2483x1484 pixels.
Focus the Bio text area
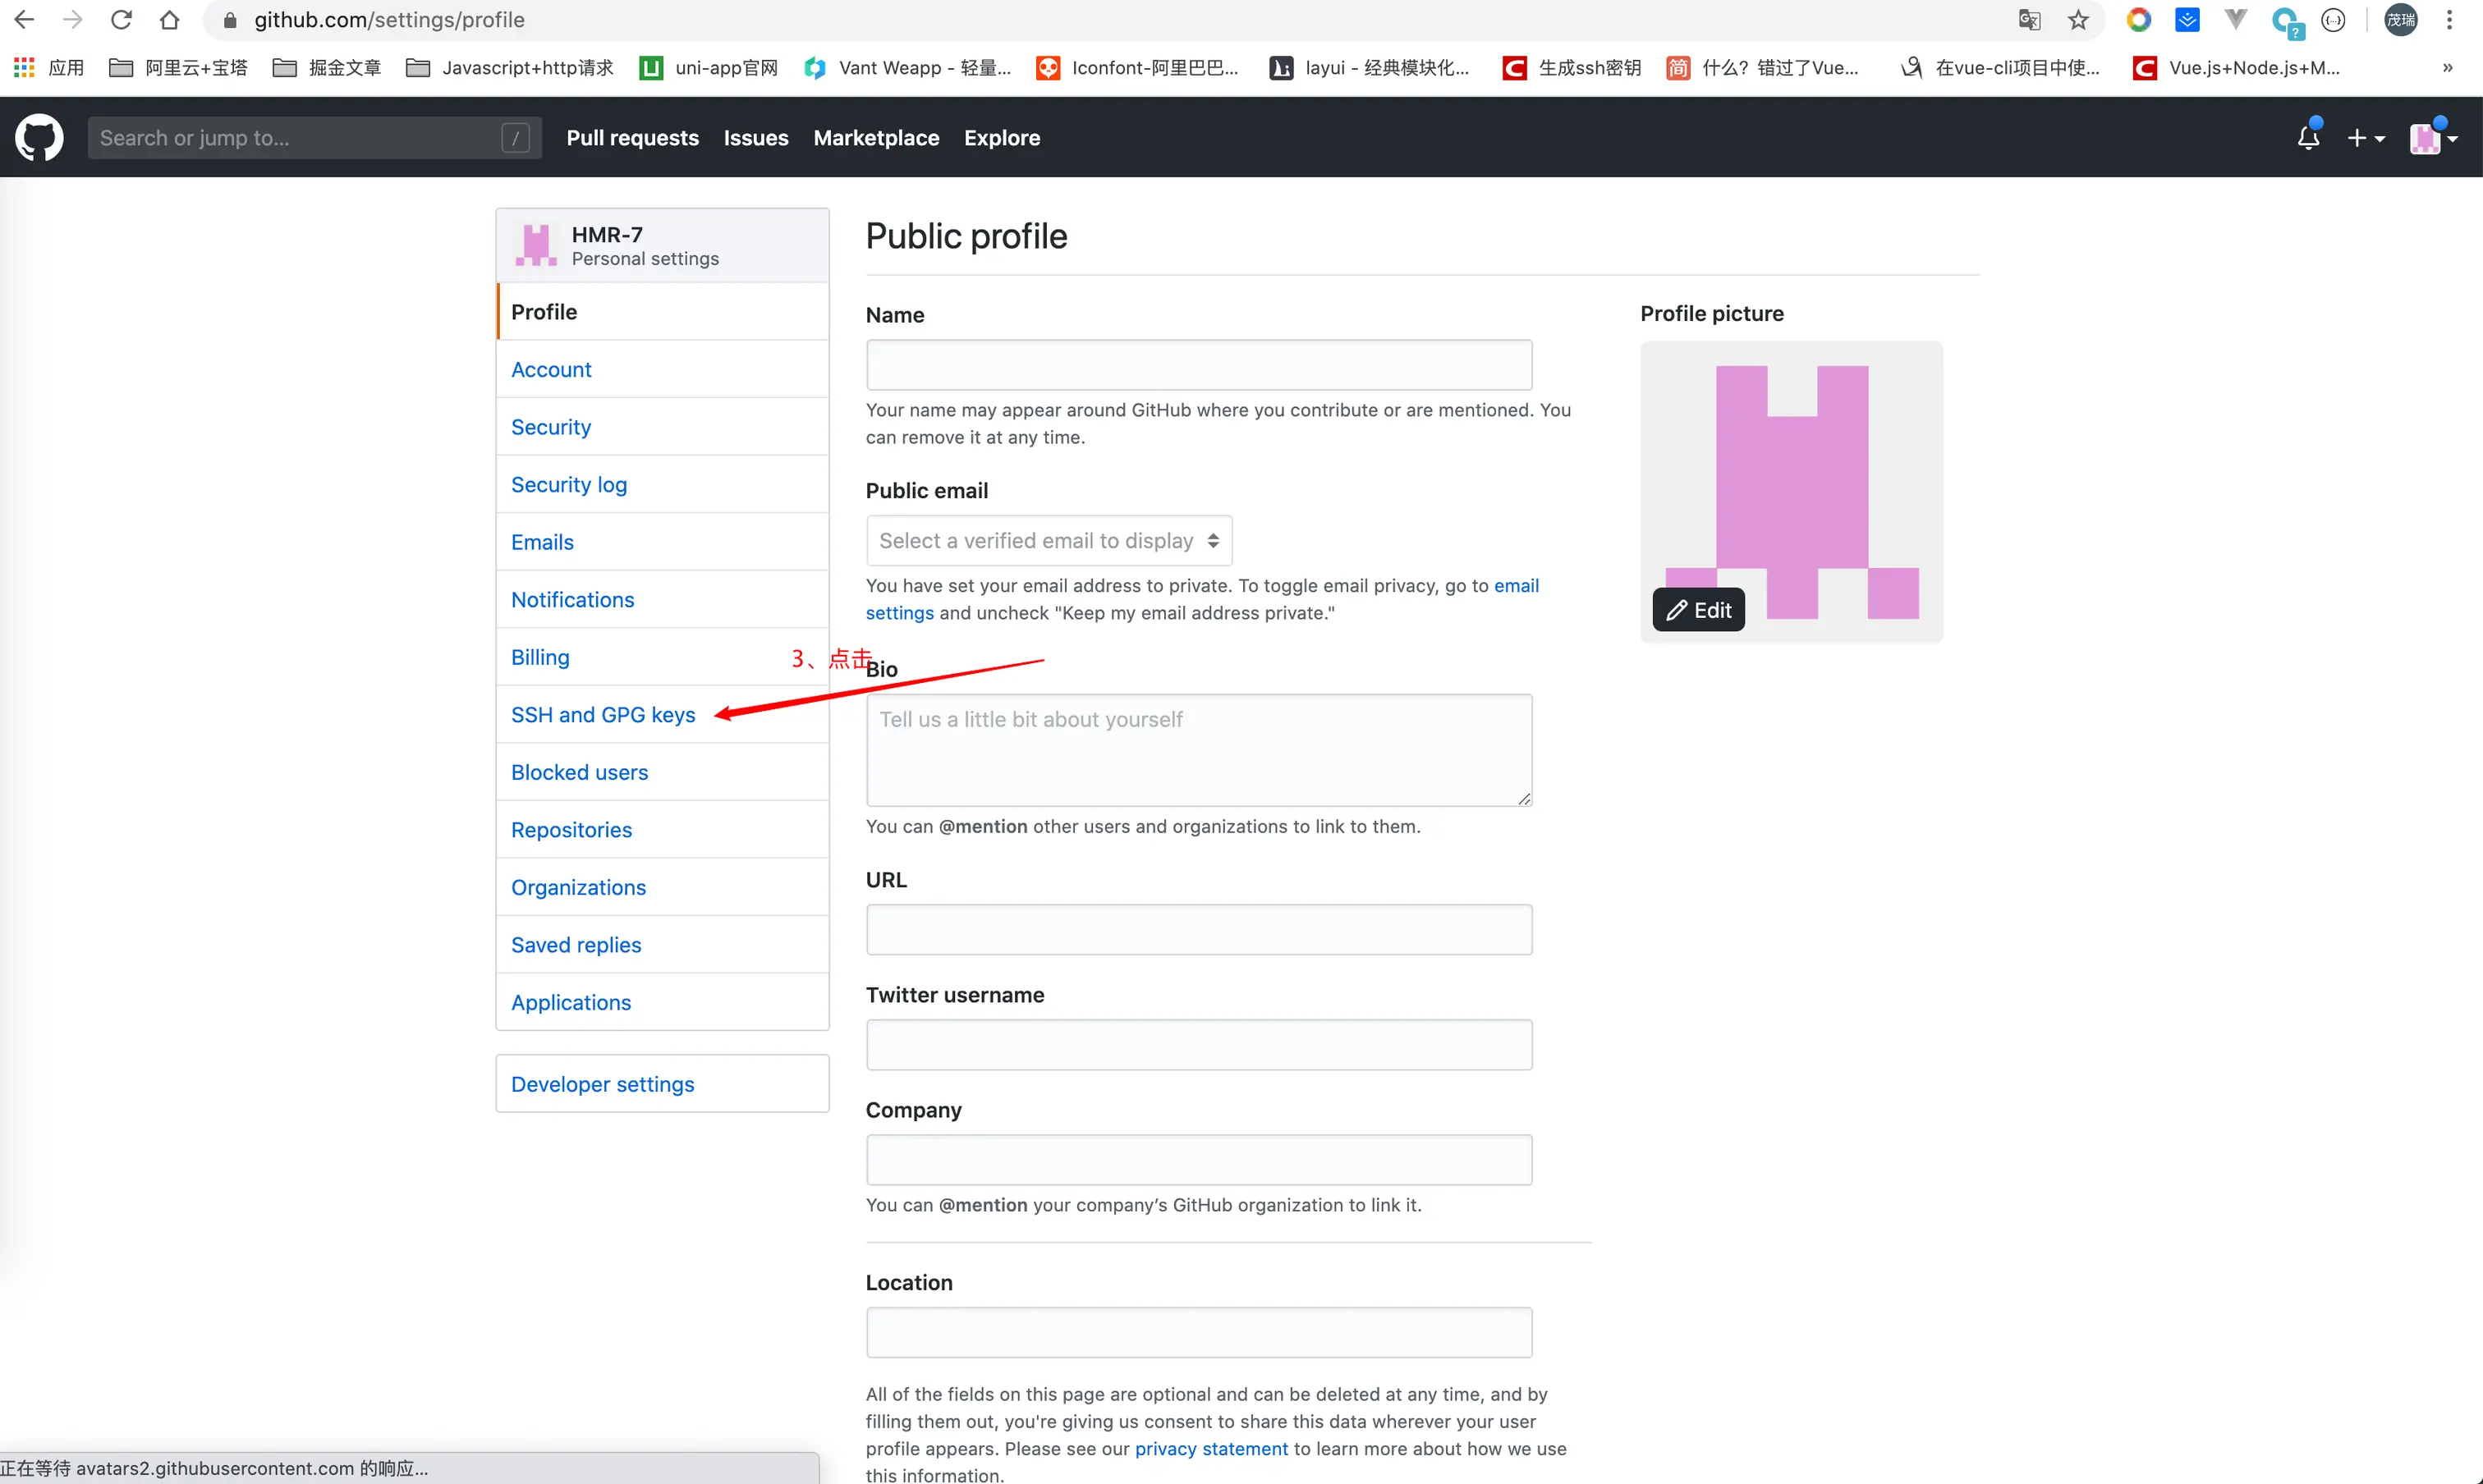pos(1199,750)
